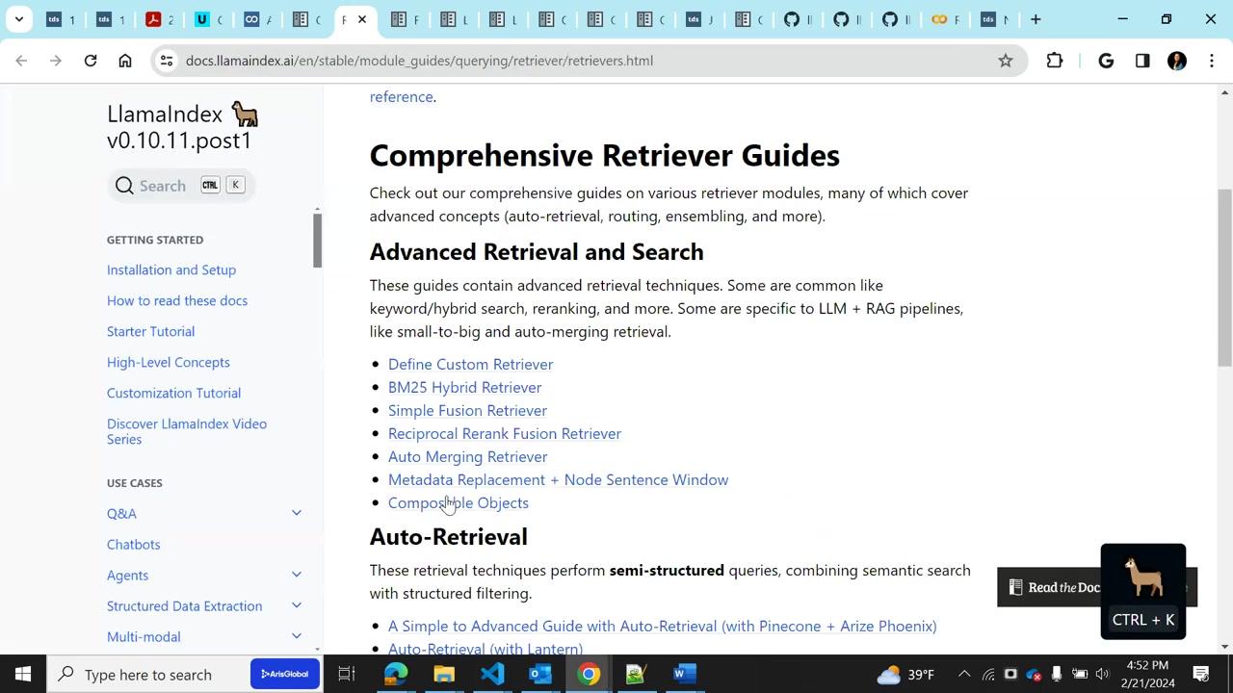Open Auto-Retrieval with Pinecone + Arize Phoenix guide
The image size is (1233, 693).
click(662, 626)
